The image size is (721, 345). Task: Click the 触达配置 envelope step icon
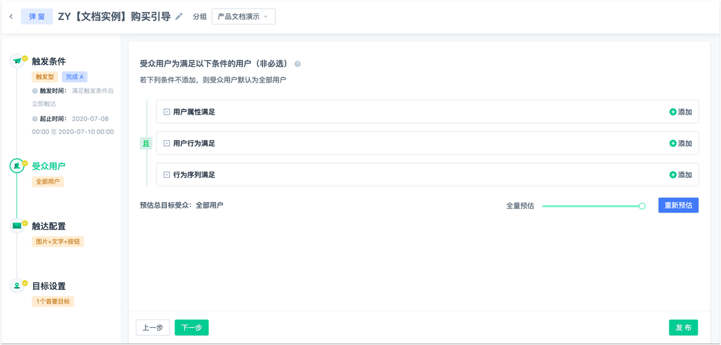(x=17, y=226)
